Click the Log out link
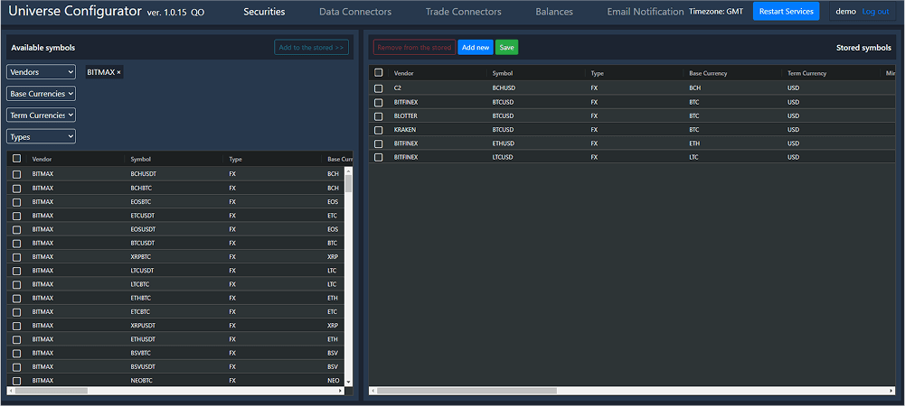905x406 pixels. 875,12
